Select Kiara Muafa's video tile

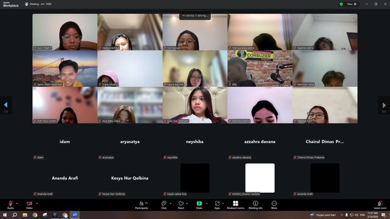(x=130, y=69)
